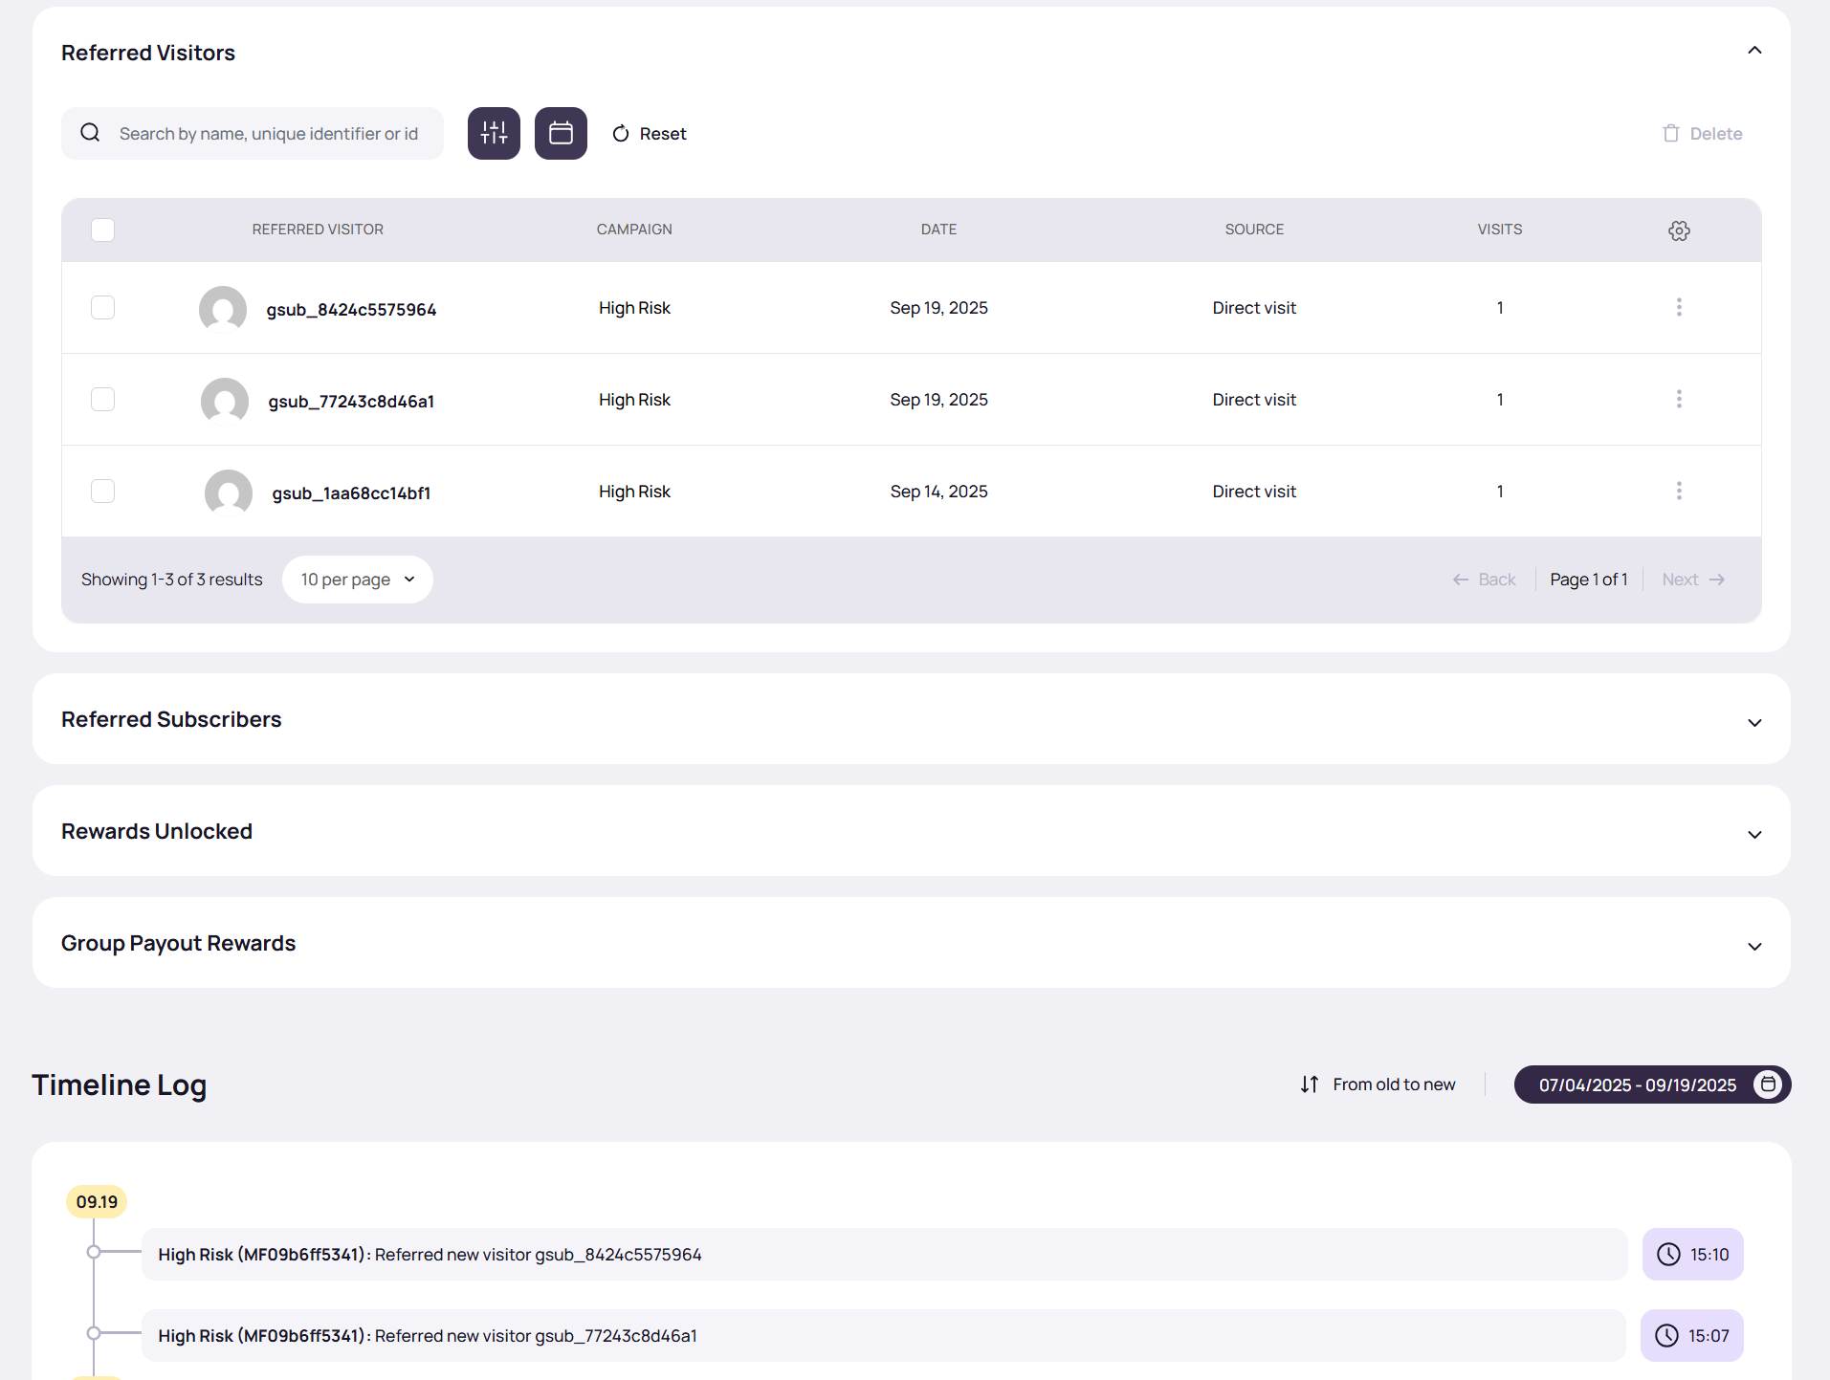Check the box for gsub_77243c8d46a1
This screenshot has height=1380, width=1830.
coord(102,399)
